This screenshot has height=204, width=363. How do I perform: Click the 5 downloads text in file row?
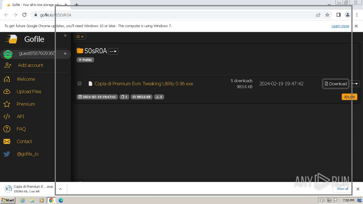pyautogui.click(x=242, y=81)
